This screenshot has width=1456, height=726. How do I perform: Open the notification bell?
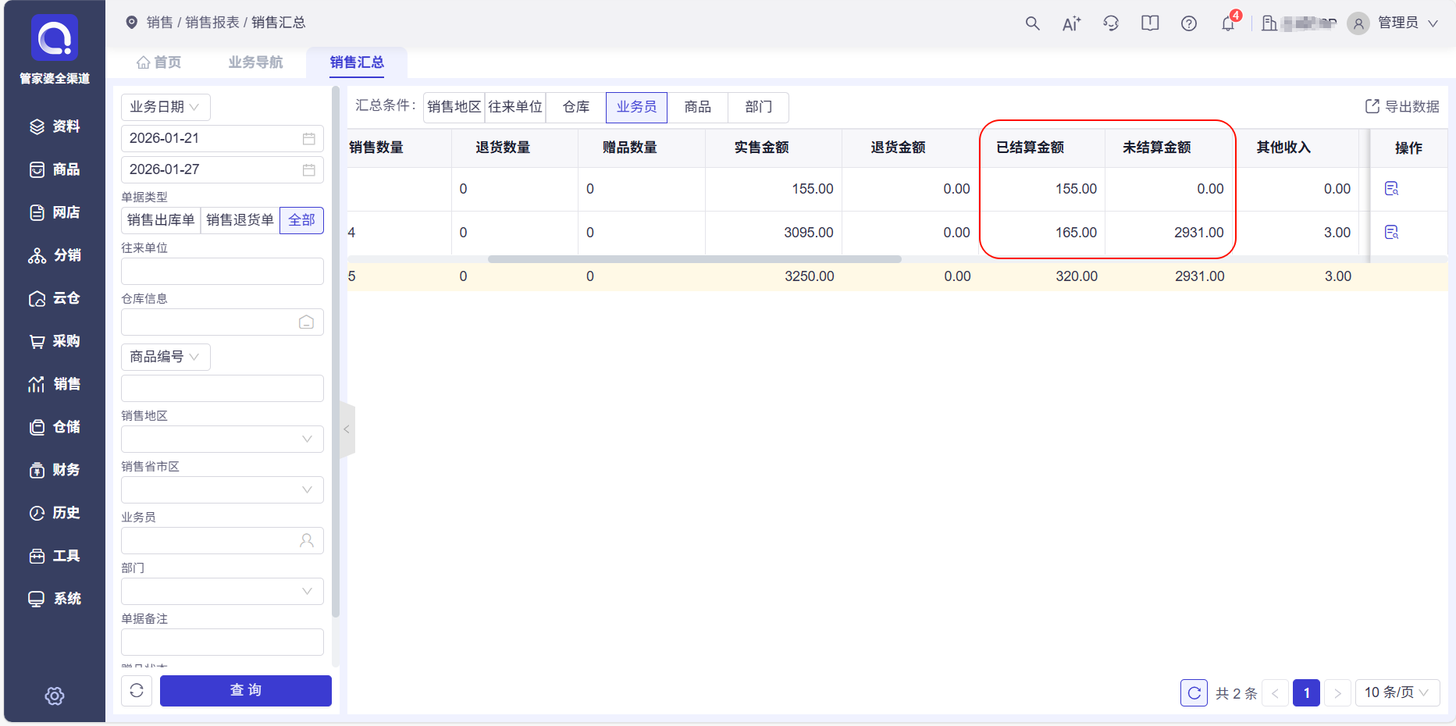pyautogui.click(x=1228, y=23)
